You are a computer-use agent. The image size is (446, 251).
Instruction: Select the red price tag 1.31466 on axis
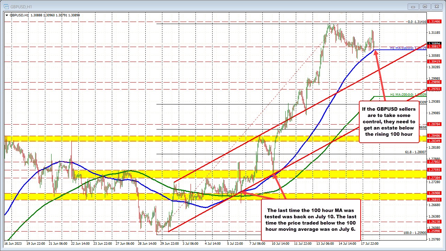[x=434, y=21]
